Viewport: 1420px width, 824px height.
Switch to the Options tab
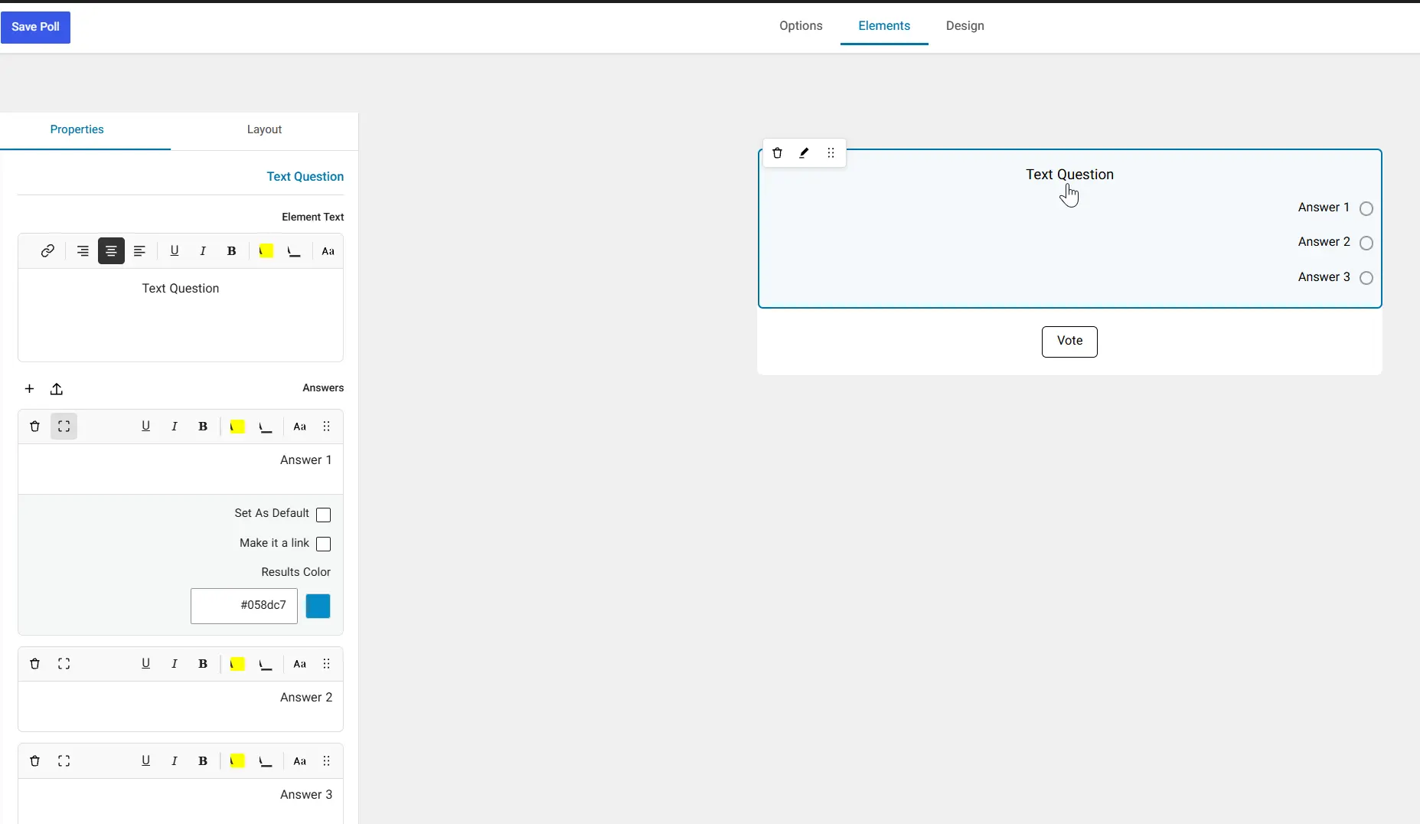pyautogui.click(x=801, y=26)
